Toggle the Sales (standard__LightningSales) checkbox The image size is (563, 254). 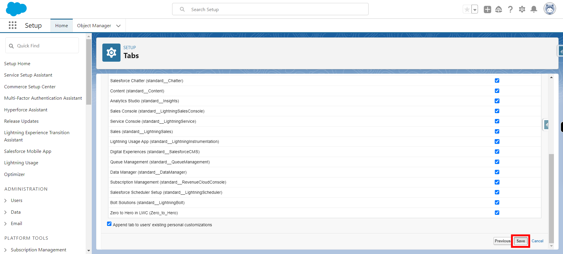(x=497, y=132)
